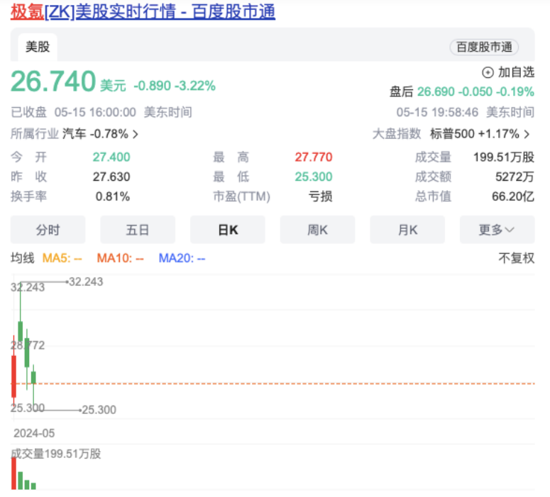Click the change value -0.890 -3.22%

(175, 86)
